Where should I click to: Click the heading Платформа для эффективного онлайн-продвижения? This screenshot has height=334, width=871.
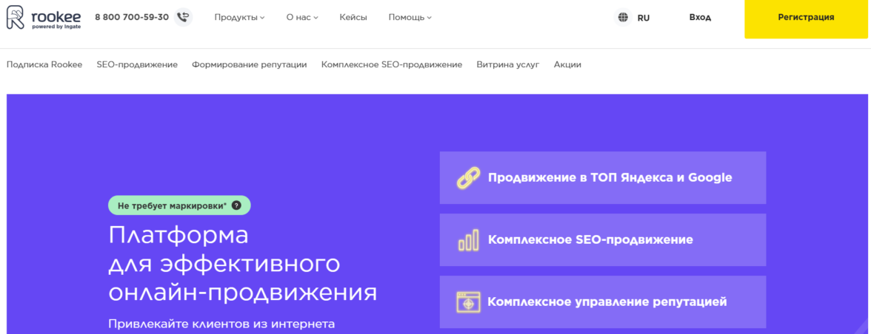242,264
